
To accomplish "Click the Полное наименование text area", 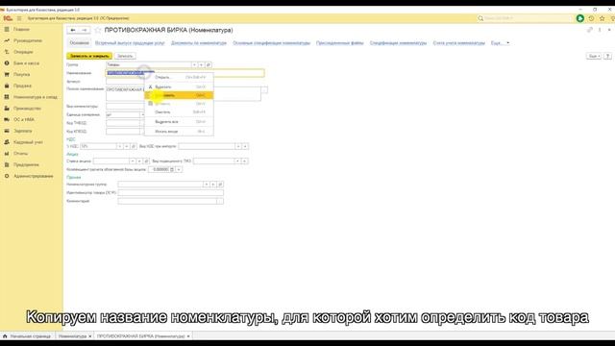I will 184,94.
